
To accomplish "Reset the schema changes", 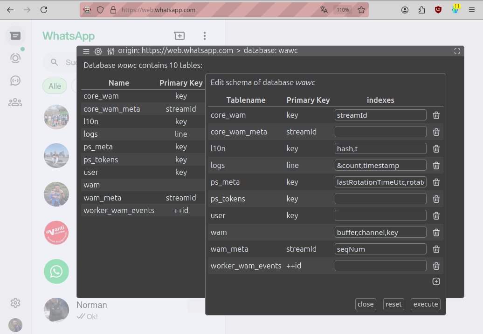I will point(393,304).
